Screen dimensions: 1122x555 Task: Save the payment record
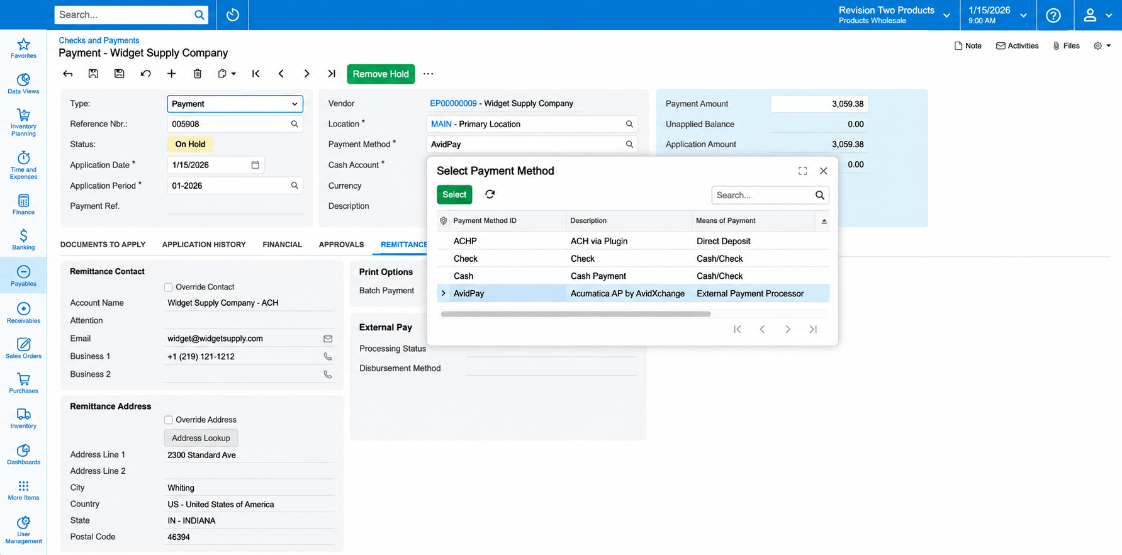tap(119, 74)
